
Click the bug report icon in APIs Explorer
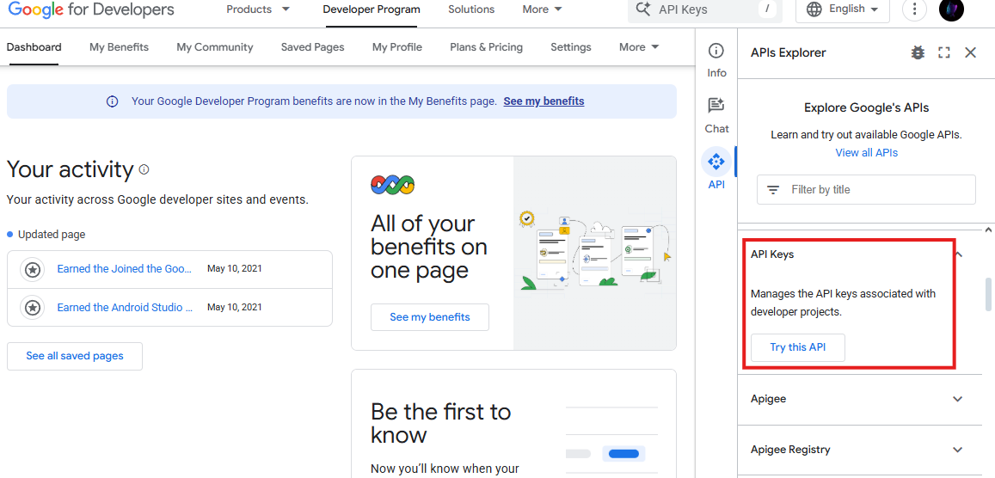(918, 52)
